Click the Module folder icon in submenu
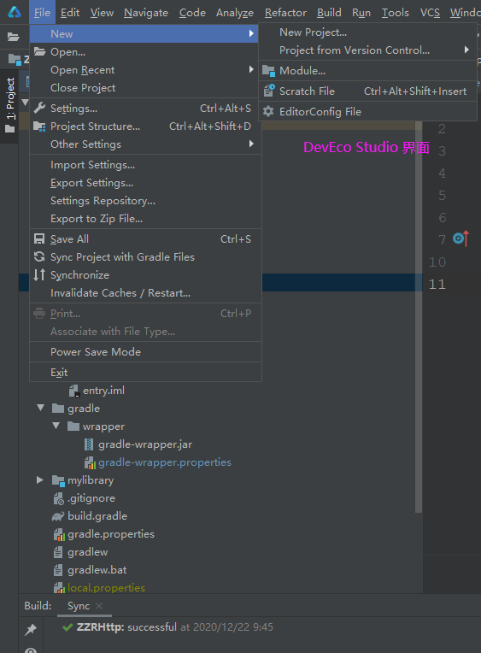The width and height of the screenshot is (481, 653). 268,71
